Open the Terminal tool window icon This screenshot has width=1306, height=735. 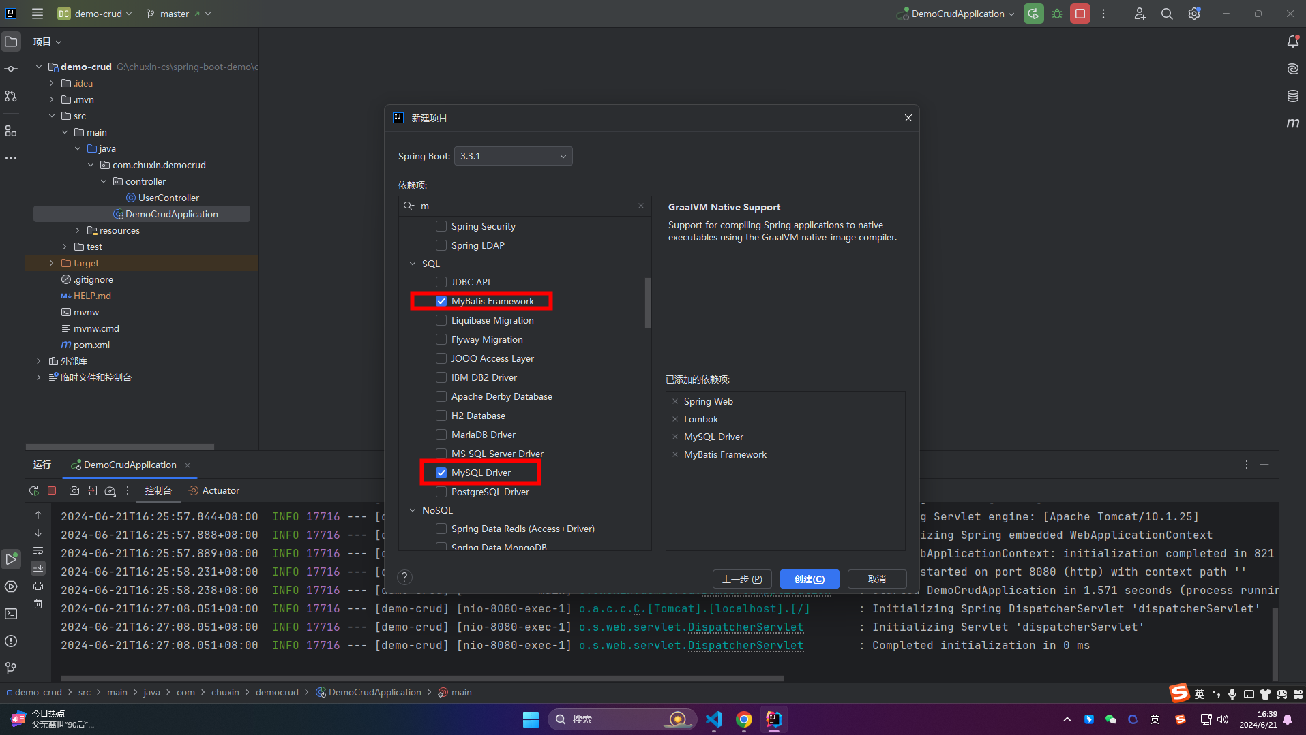point(11,614)
